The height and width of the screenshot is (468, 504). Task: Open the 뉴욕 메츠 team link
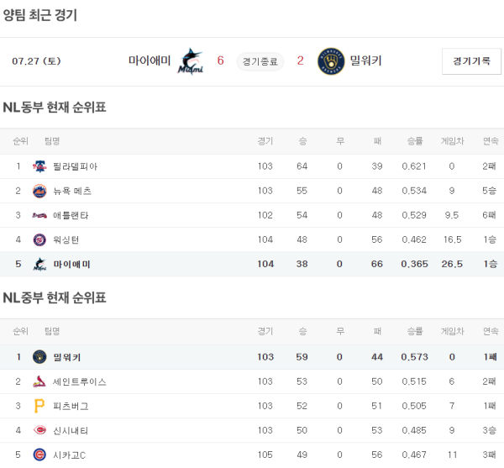[72, 191]
